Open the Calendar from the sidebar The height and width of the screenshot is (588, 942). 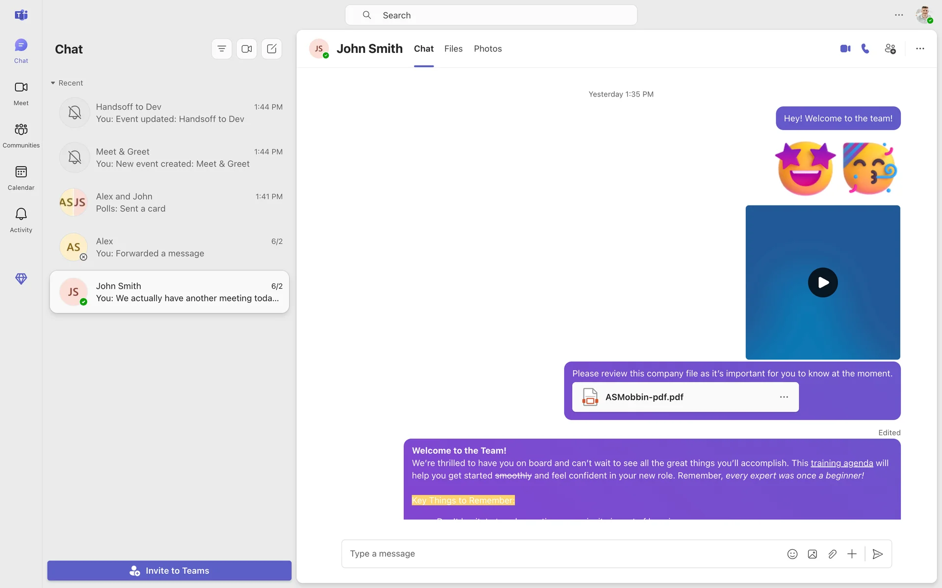coord(21,176)
